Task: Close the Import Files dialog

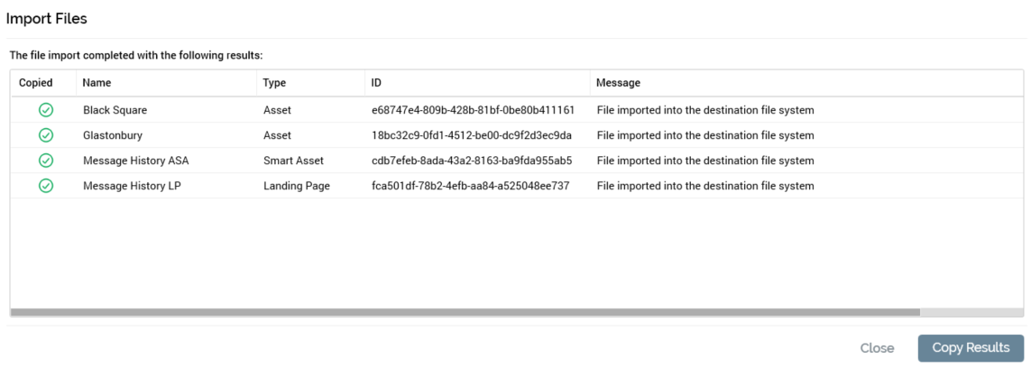Action: 877,348
